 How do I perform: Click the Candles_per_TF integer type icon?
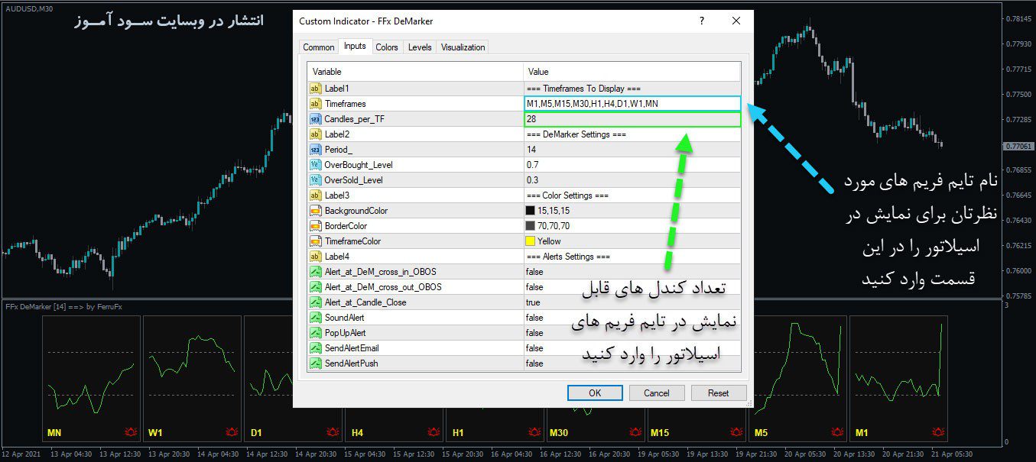[315, 119]
